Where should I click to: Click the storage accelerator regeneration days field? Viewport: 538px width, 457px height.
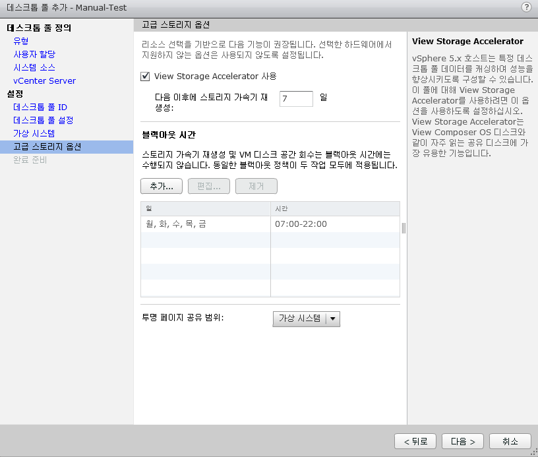[x=296, y=99]
